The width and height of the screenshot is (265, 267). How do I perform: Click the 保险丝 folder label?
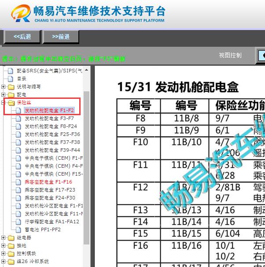tap(24, 102)
